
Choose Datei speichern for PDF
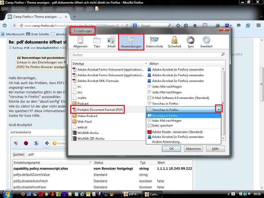184,126
